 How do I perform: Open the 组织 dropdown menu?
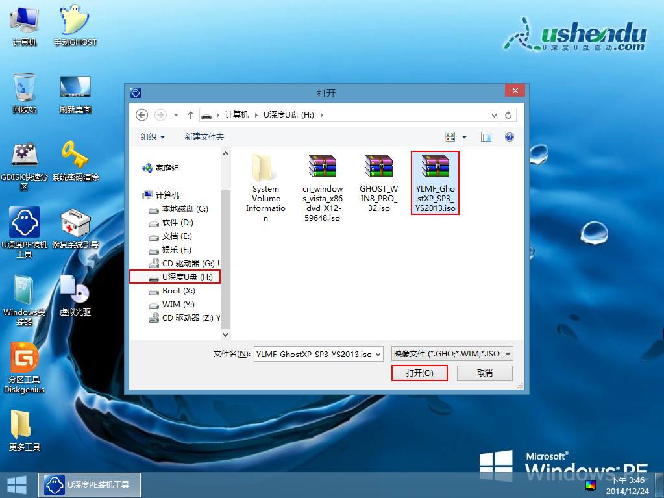click(153, 137)
